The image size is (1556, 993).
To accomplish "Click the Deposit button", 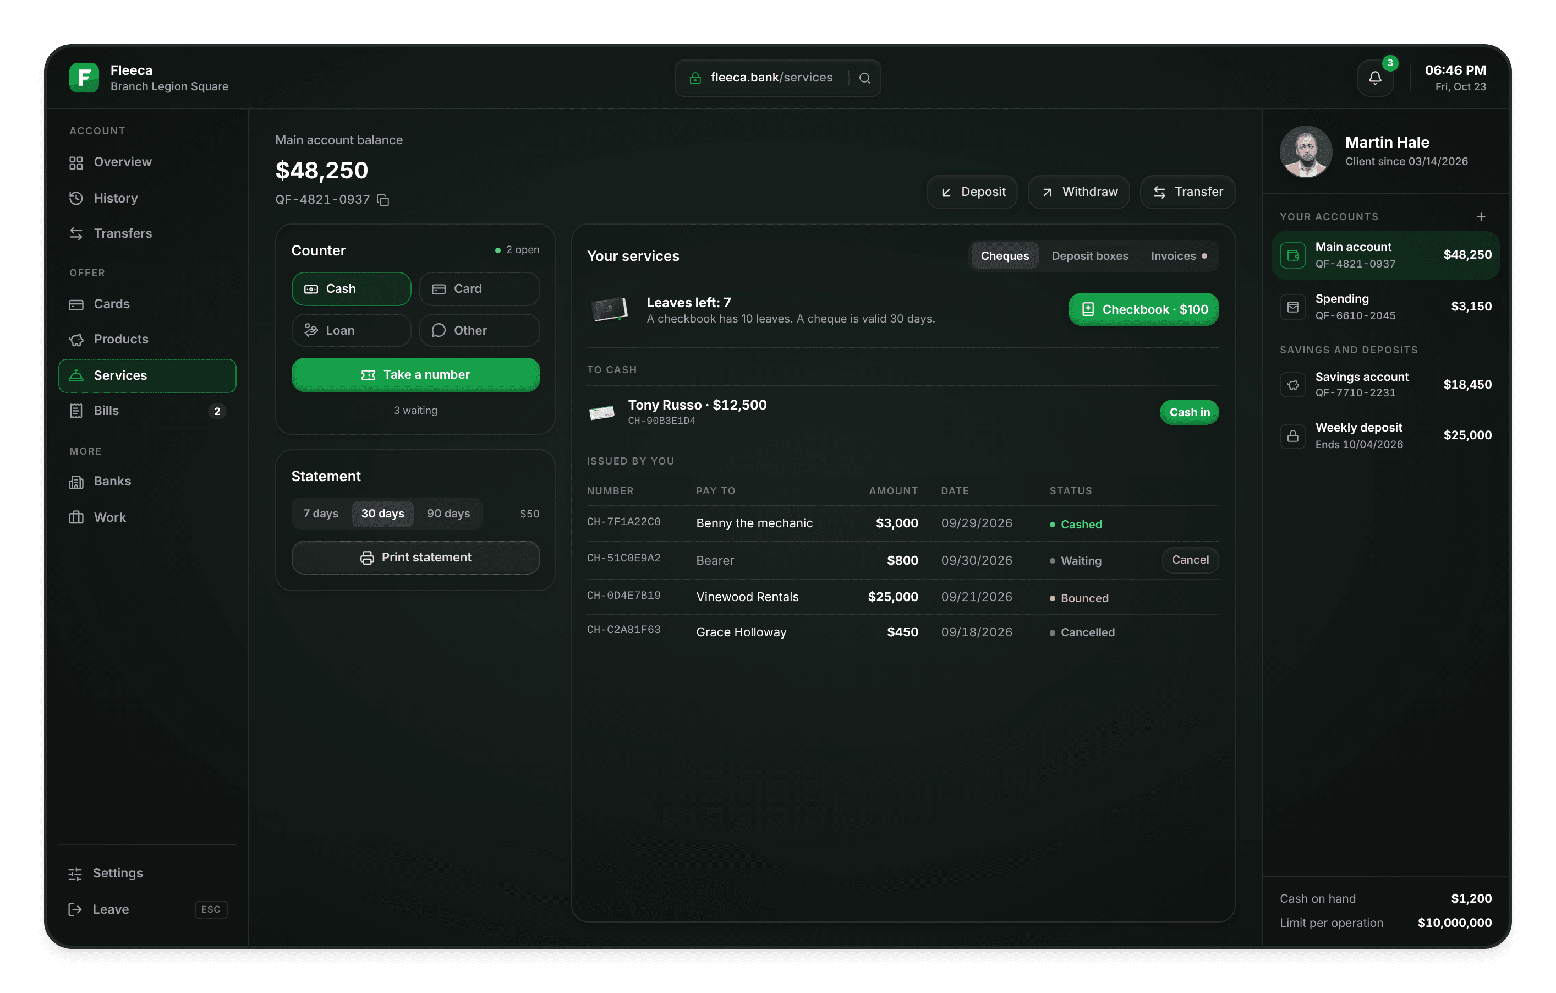I will coord(972,192).
